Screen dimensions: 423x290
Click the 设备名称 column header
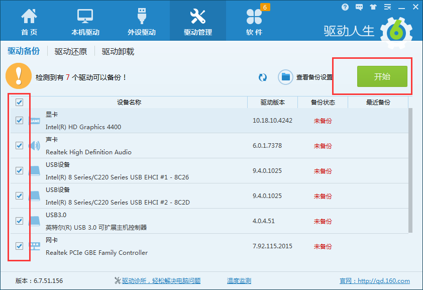[129, 102]
